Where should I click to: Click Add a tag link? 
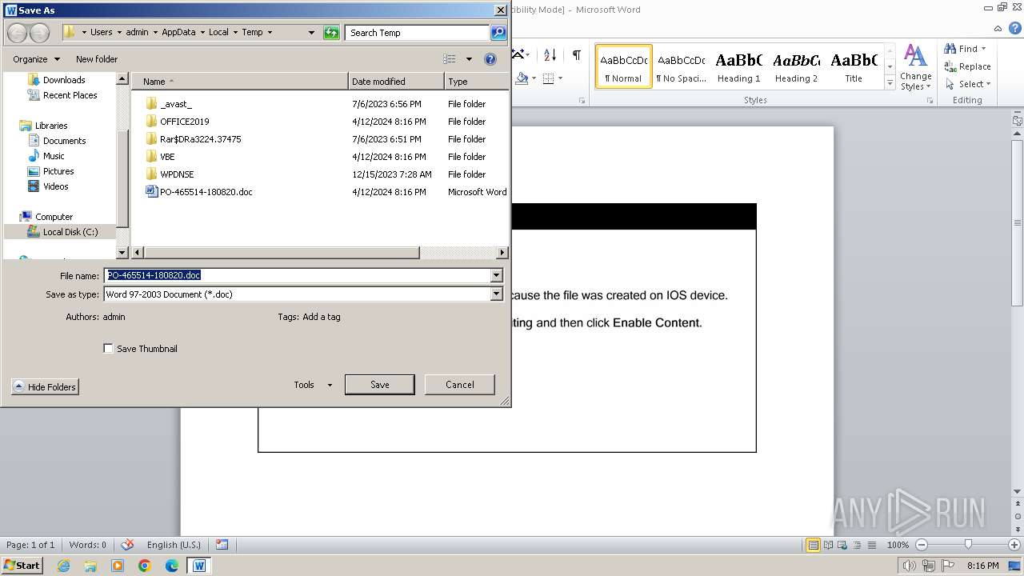322,317
